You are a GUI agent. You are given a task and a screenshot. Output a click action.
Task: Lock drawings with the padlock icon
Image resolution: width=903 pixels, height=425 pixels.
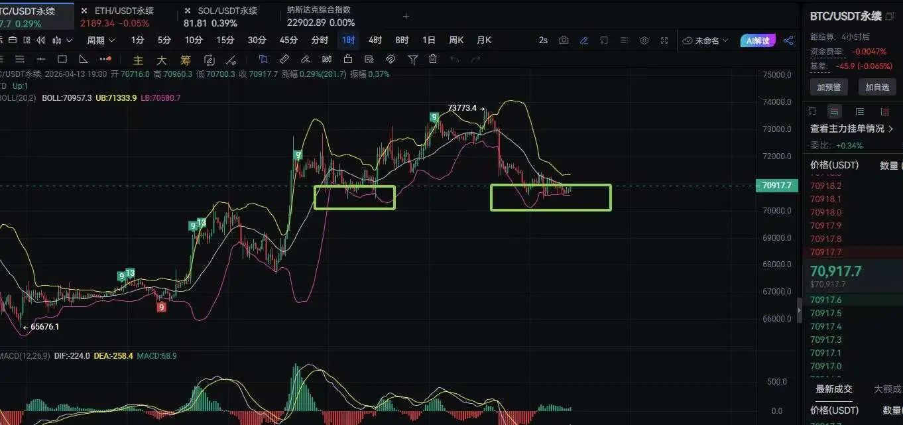pos(347,59)
